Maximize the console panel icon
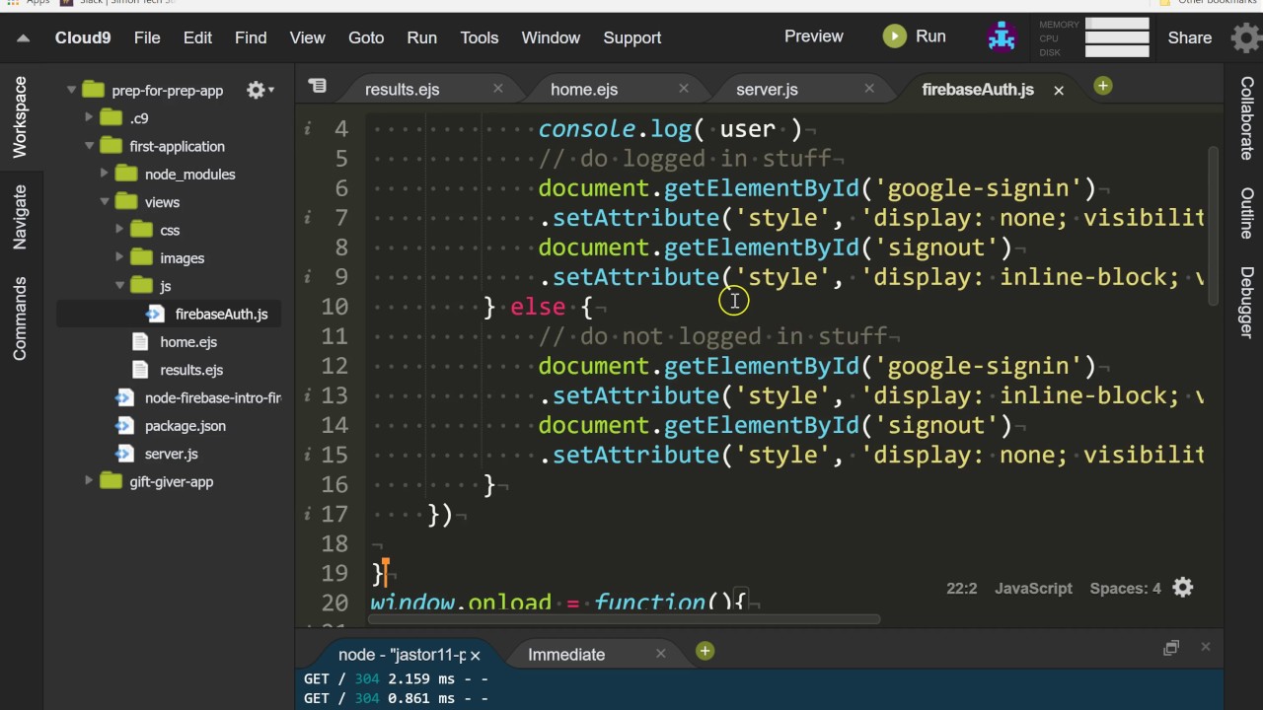This screenshot has height=710, width=1263. (x=1171, y=648)
